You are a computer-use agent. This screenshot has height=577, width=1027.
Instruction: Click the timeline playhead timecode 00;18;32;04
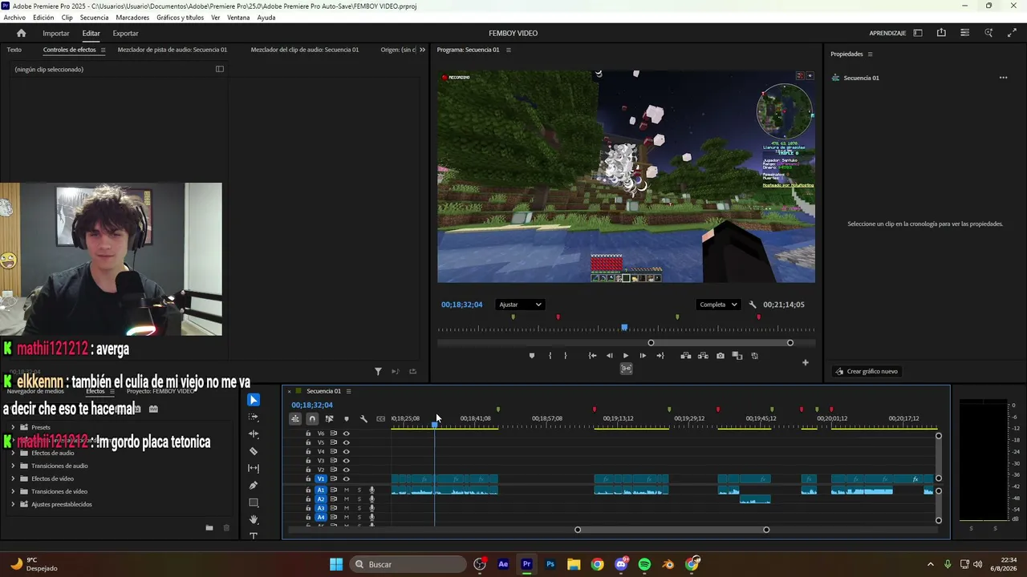(312, 405)
